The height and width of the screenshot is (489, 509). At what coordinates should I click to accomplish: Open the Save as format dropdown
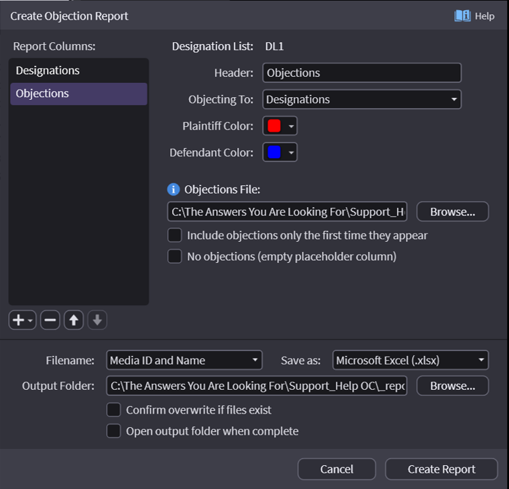click(x=410, y=361)
